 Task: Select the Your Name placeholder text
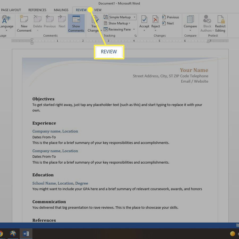pos(194,70)
